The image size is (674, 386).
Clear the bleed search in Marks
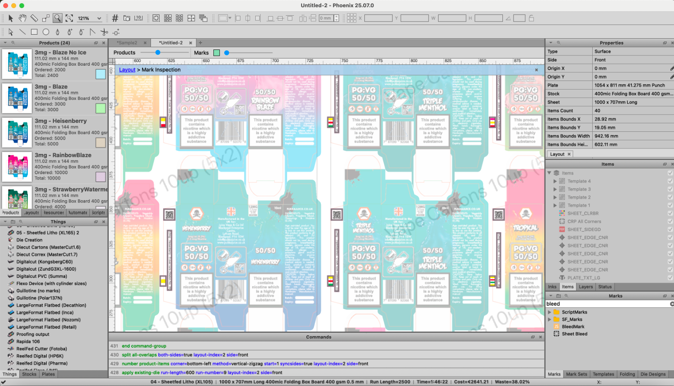tap(672, 304)
